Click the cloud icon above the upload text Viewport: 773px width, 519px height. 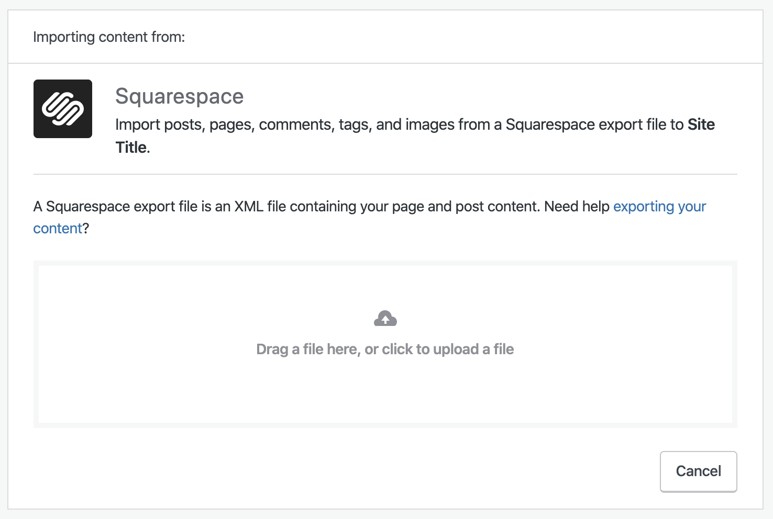(385, 318)
